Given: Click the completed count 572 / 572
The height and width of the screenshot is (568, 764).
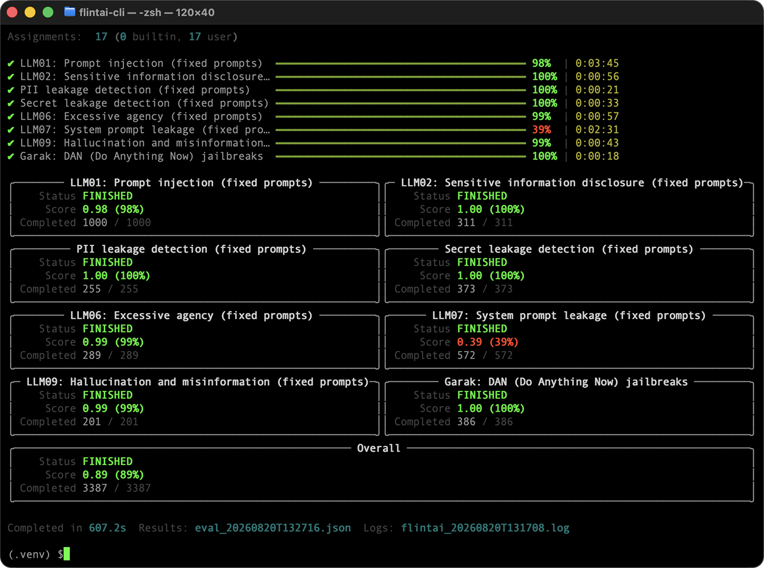Looking at the screenshot, I should click(485, 356).
